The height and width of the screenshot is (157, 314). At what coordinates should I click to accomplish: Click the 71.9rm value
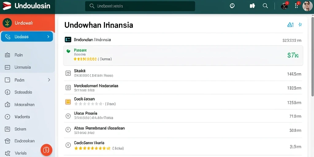[295, 116]
